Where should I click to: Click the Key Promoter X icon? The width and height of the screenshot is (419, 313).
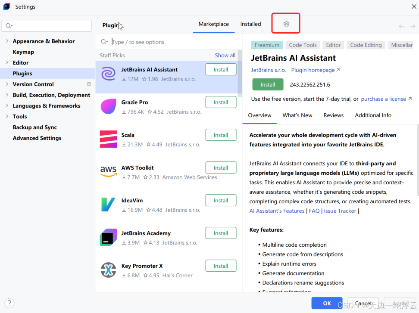pos(108,270)
